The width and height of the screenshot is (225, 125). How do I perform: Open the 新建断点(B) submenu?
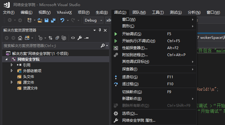154,99
